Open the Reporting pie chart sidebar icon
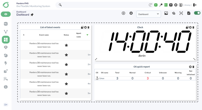202x110 pixels. pos(6,55)
